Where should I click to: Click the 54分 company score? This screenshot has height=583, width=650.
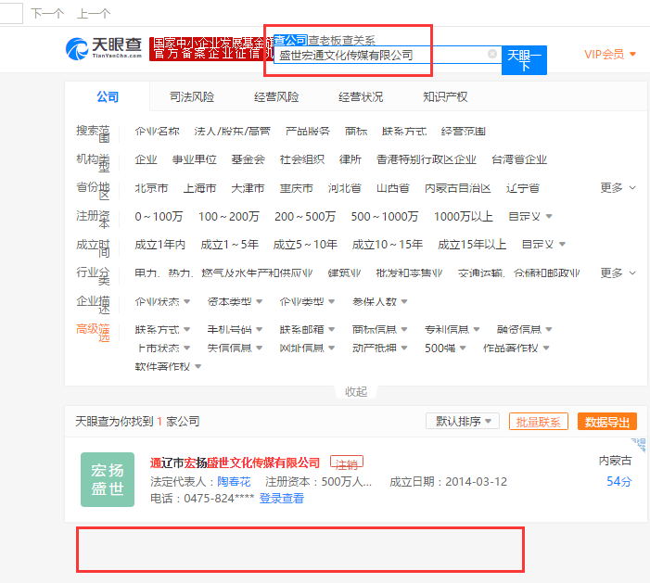(618, 481)
